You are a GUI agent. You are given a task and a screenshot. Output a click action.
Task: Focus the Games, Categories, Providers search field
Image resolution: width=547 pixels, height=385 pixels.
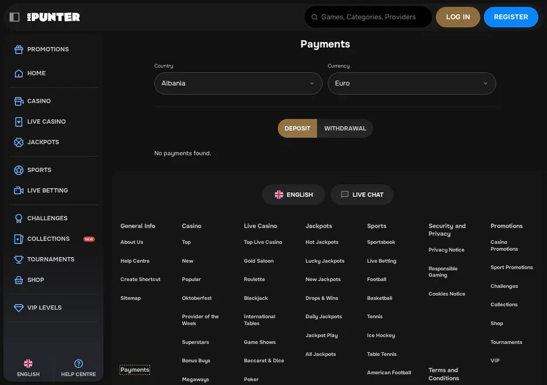tap(369, 17)
